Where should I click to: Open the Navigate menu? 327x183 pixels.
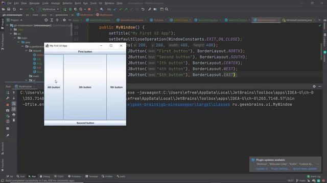click(x=34, y=4)
